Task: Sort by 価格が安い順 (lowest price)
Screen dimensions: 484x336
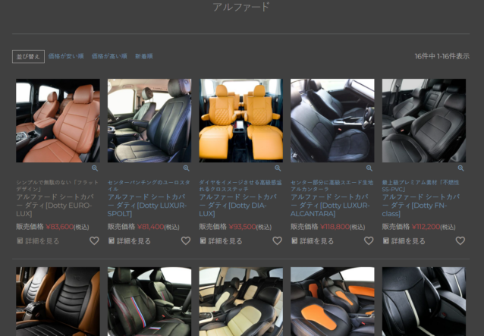Action: tap(65, 57)
